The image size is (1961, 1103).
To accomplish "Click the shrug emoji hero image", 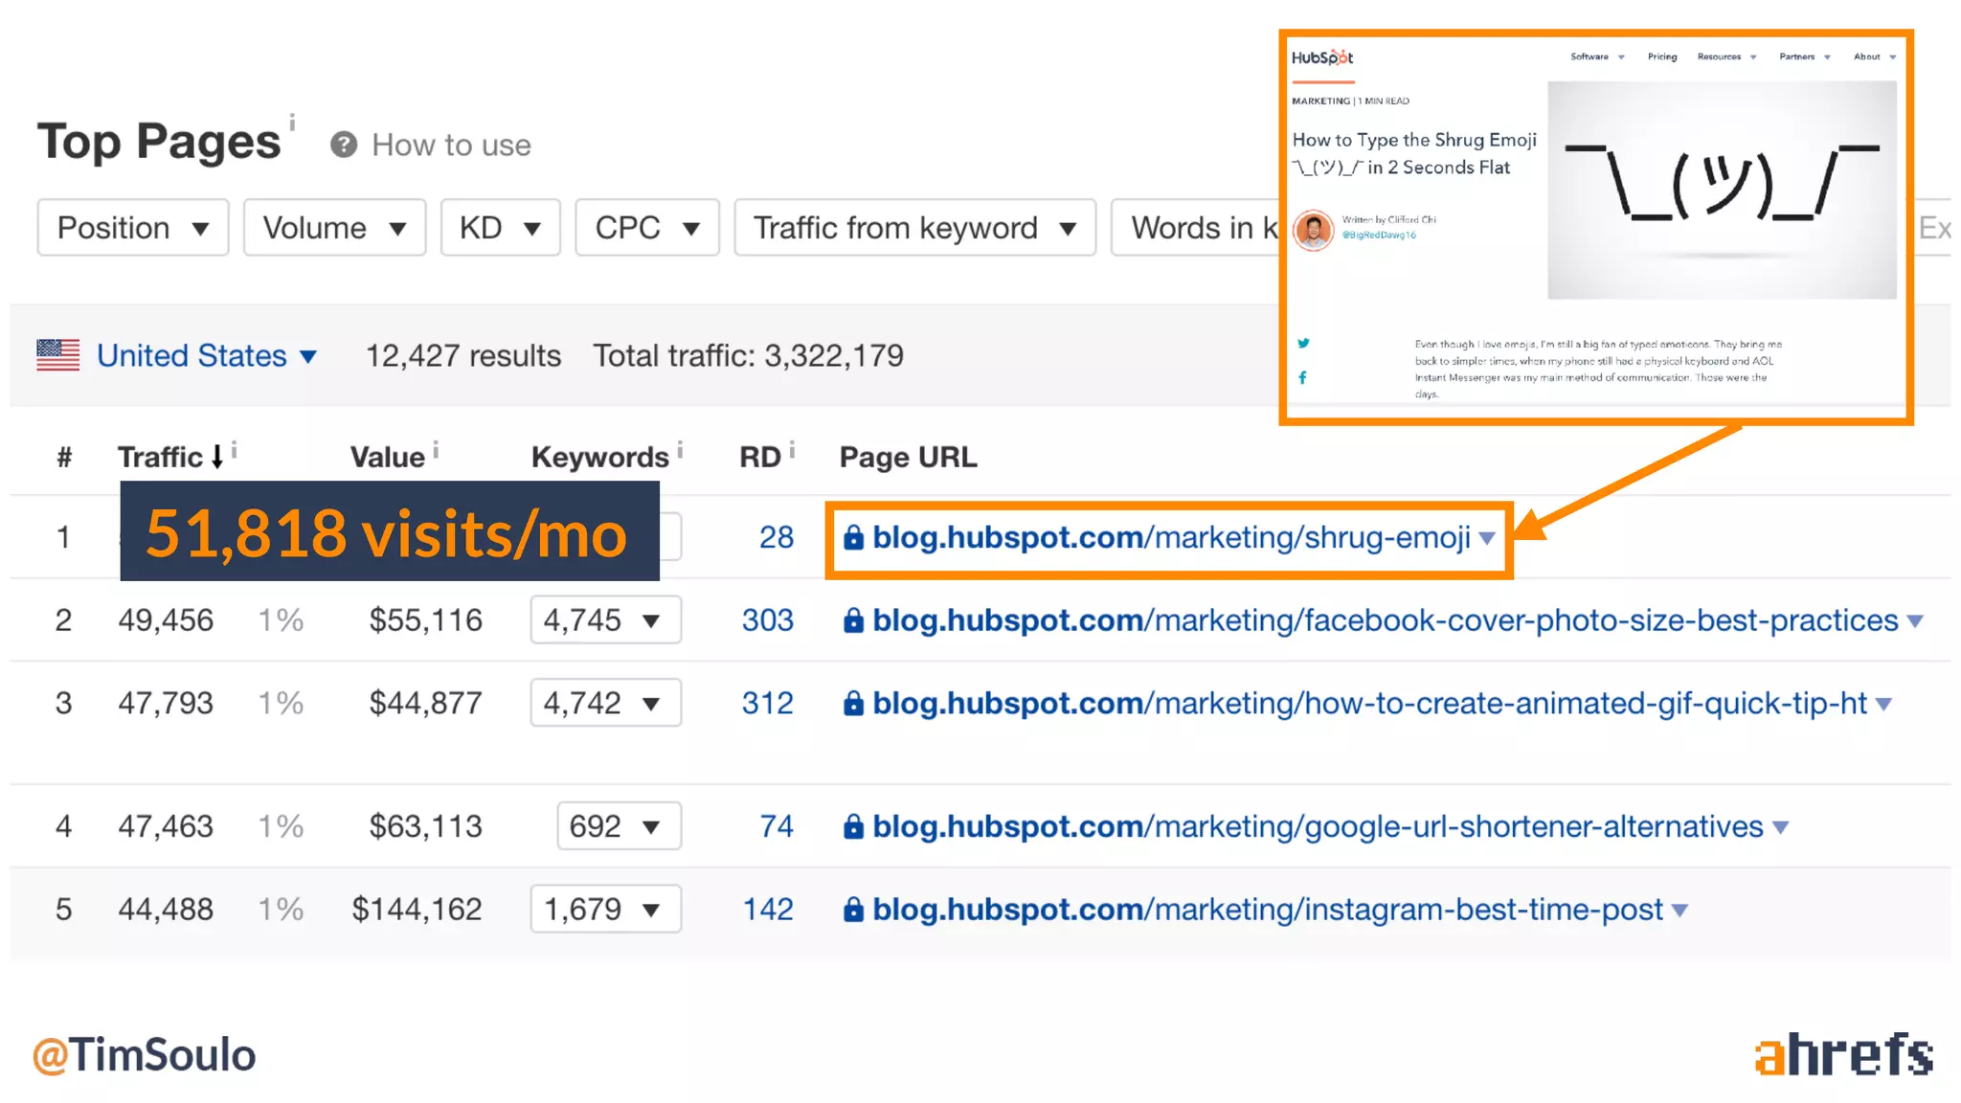I will coord(1722,190).
